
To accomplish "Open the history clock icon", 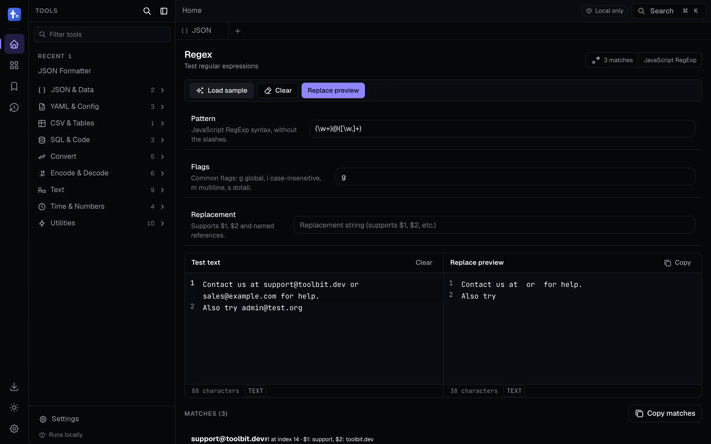I will (x=14, y=107).
